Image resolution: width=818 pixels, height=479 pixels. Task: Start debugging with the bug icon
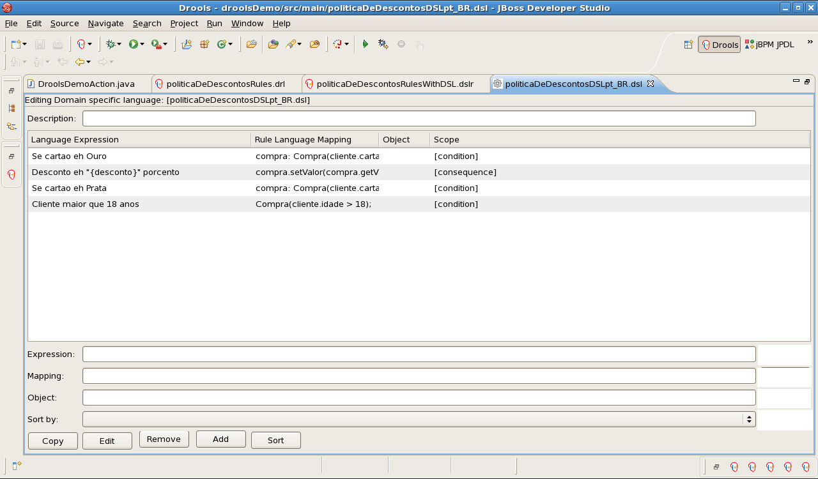pos(111,44)
